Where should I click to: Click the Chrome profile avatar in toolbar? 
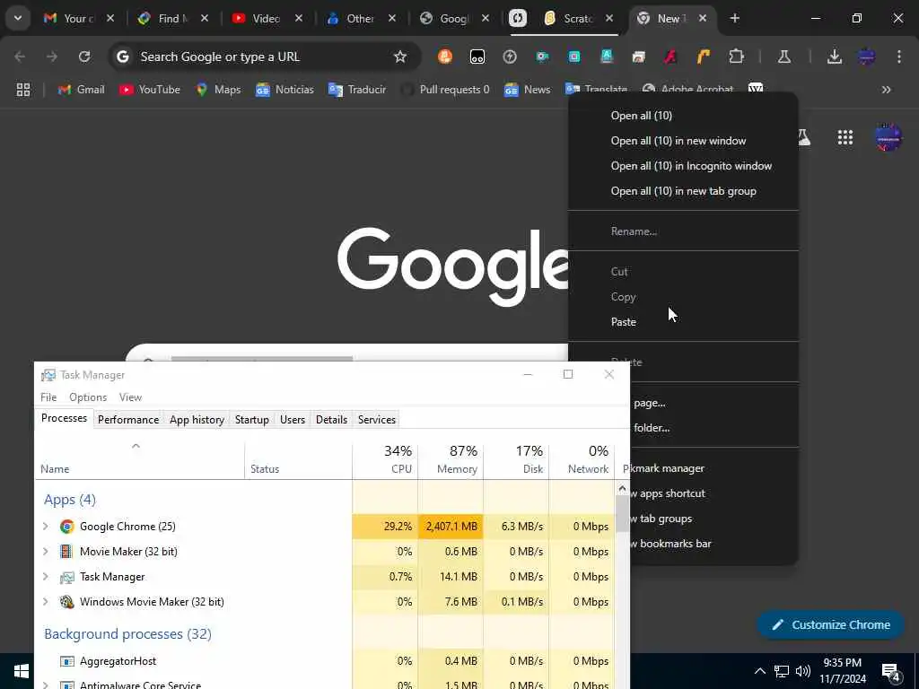[867, 57]
